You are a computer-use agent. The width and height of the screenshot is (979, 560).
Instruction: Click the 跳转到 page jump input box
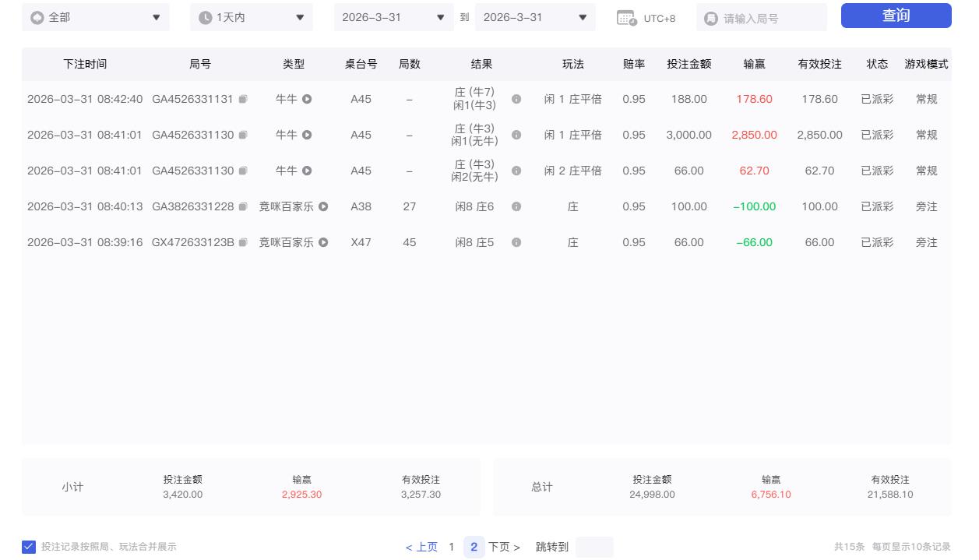594,547
